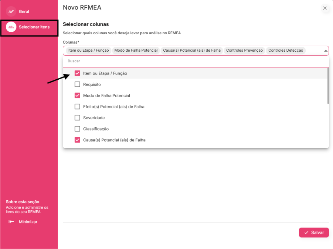333x249 pixels.
Task: Click the Controles Prevenção chip
Action: click(244, 50)
